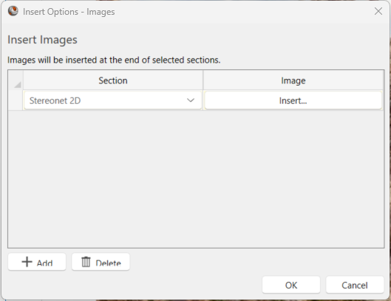Confirm with the OK button
391x301 pixels.
(x=291, y=285)
